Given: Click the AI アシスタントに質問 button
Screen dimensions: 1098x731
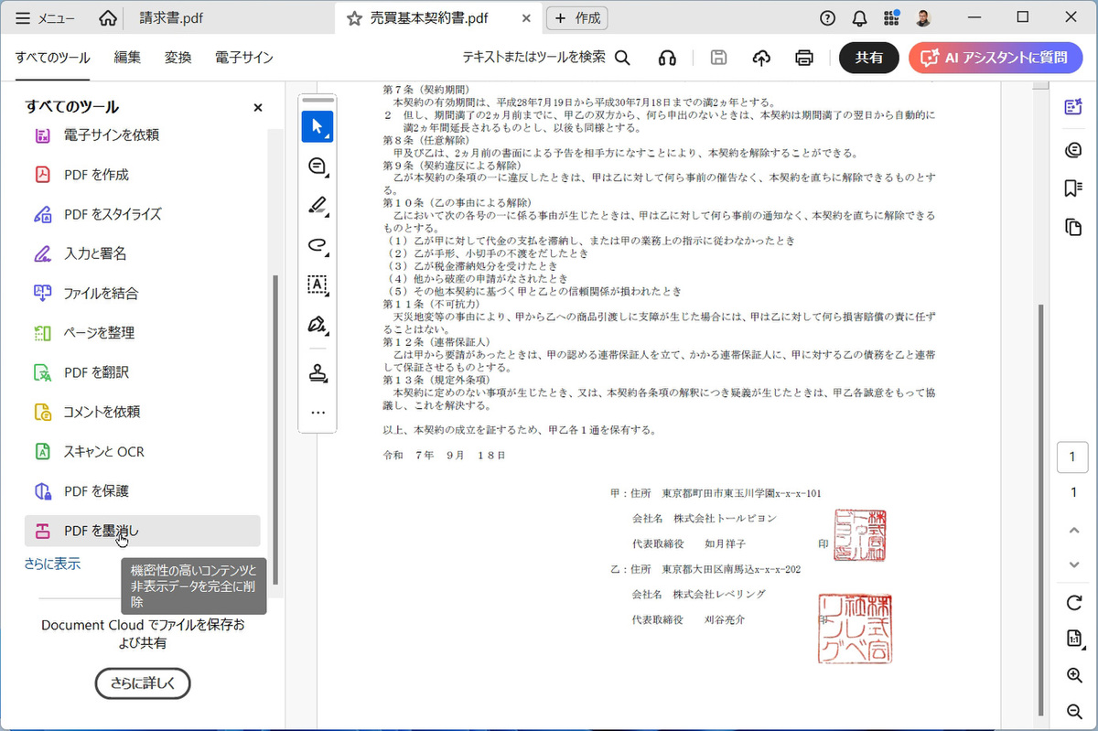Looking at the screenshot, I should (996, 58).
